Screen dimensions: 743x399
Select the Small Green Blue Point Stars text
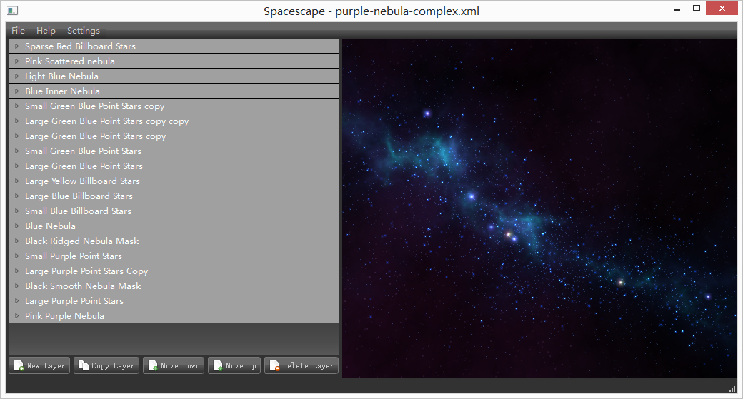pos(83,151)
